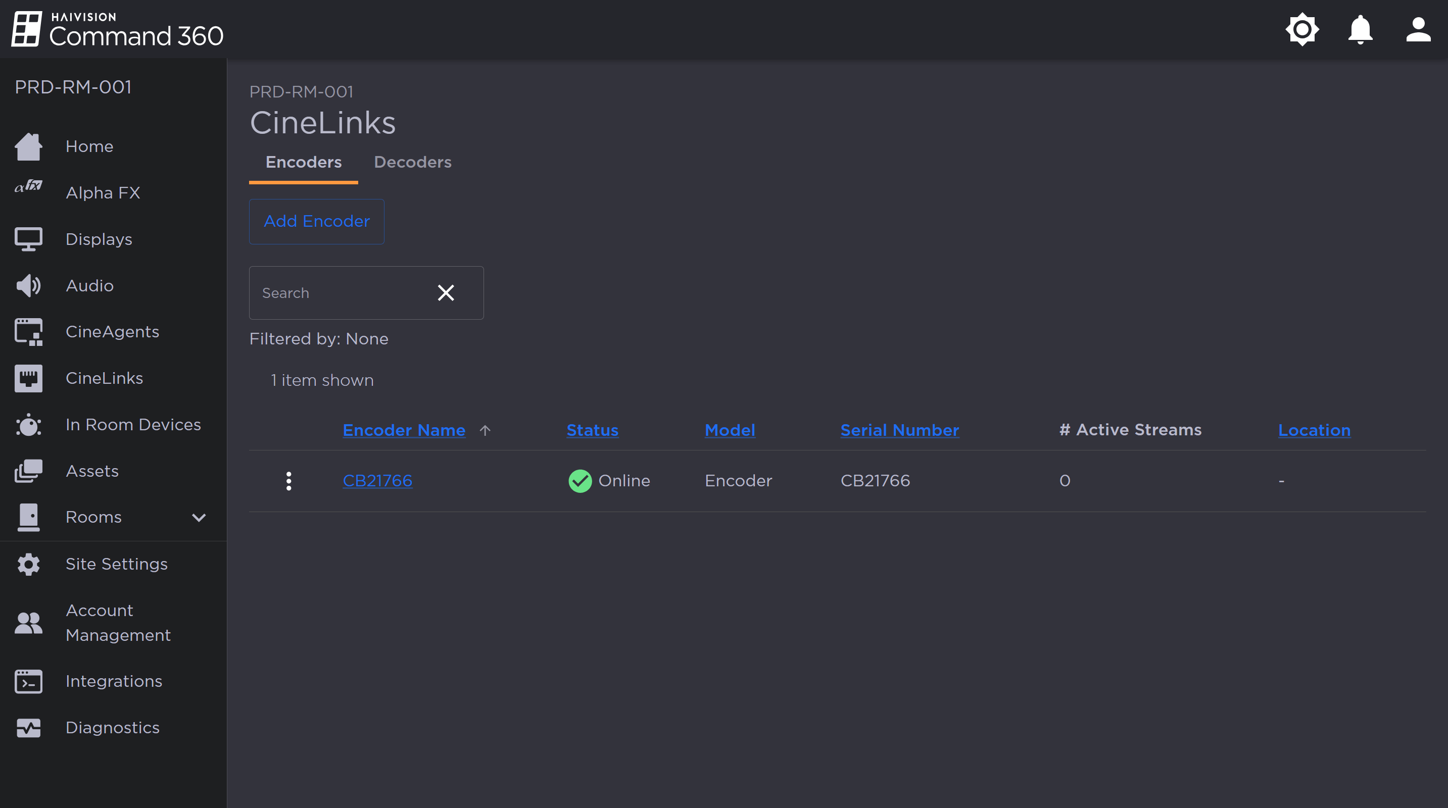Expand the Rooms sidebar section
The height and width of the screenshot is (808, 1448).
(198, 518)
